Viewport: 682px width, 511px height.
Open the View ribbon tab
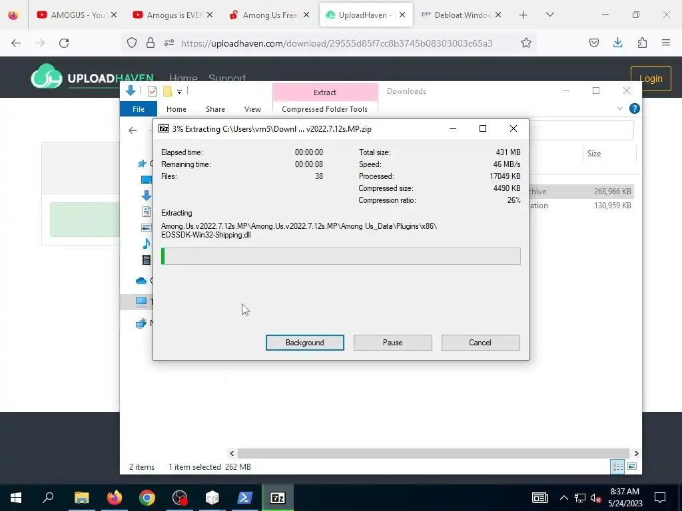252,109
